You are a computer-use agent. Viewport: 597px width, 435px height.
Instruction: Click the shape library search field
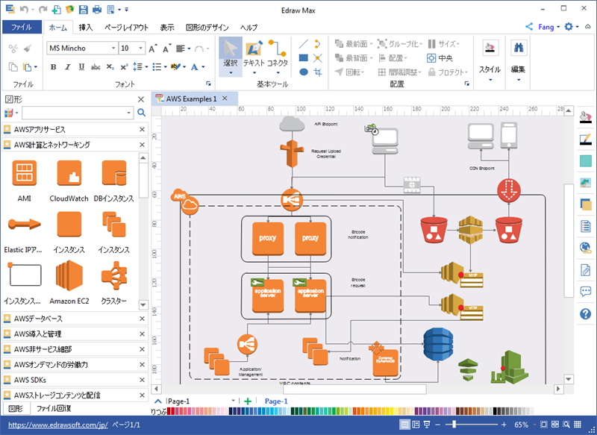(x=78, y=113)
